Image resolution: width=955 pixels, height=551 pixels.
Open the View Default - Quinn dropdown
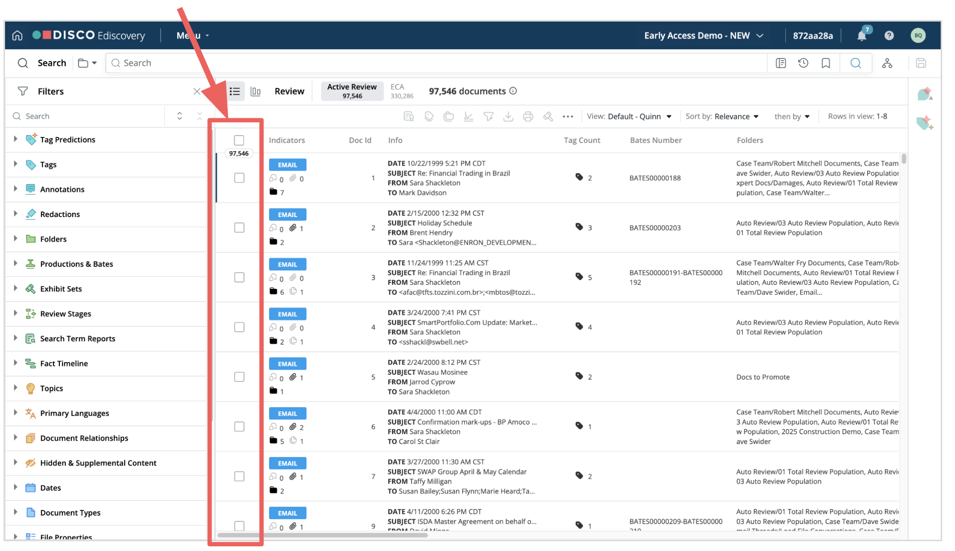tap(629, 116)
